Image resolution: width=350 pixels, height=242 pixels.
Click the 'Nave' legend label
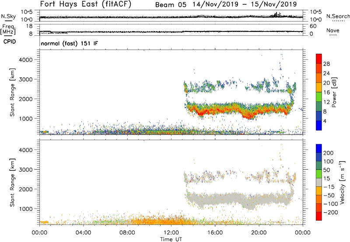(x=332, y=30)
